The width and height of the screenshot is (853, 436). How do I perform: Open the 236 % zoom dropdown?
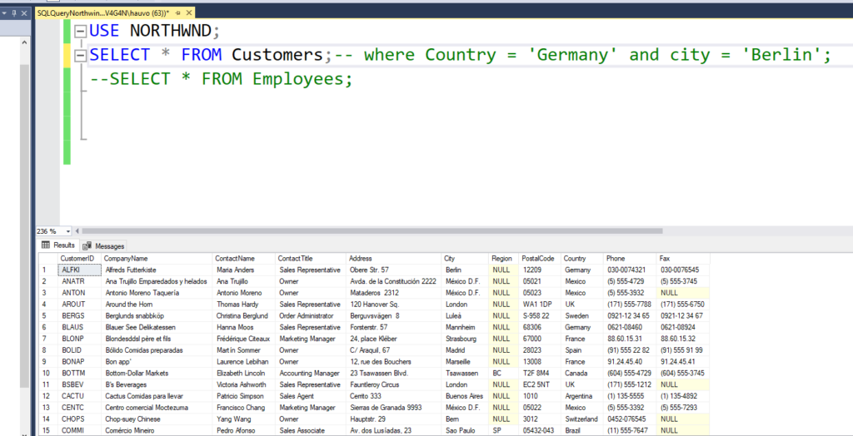click(67, 231)
